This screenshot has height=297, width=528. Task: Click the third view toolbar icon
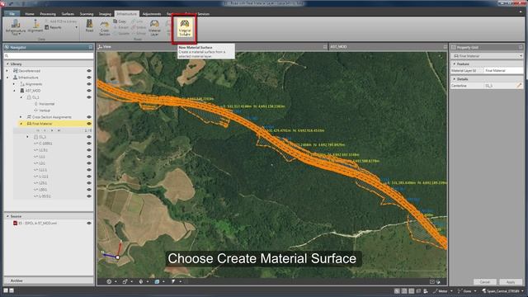coord(141,281)
